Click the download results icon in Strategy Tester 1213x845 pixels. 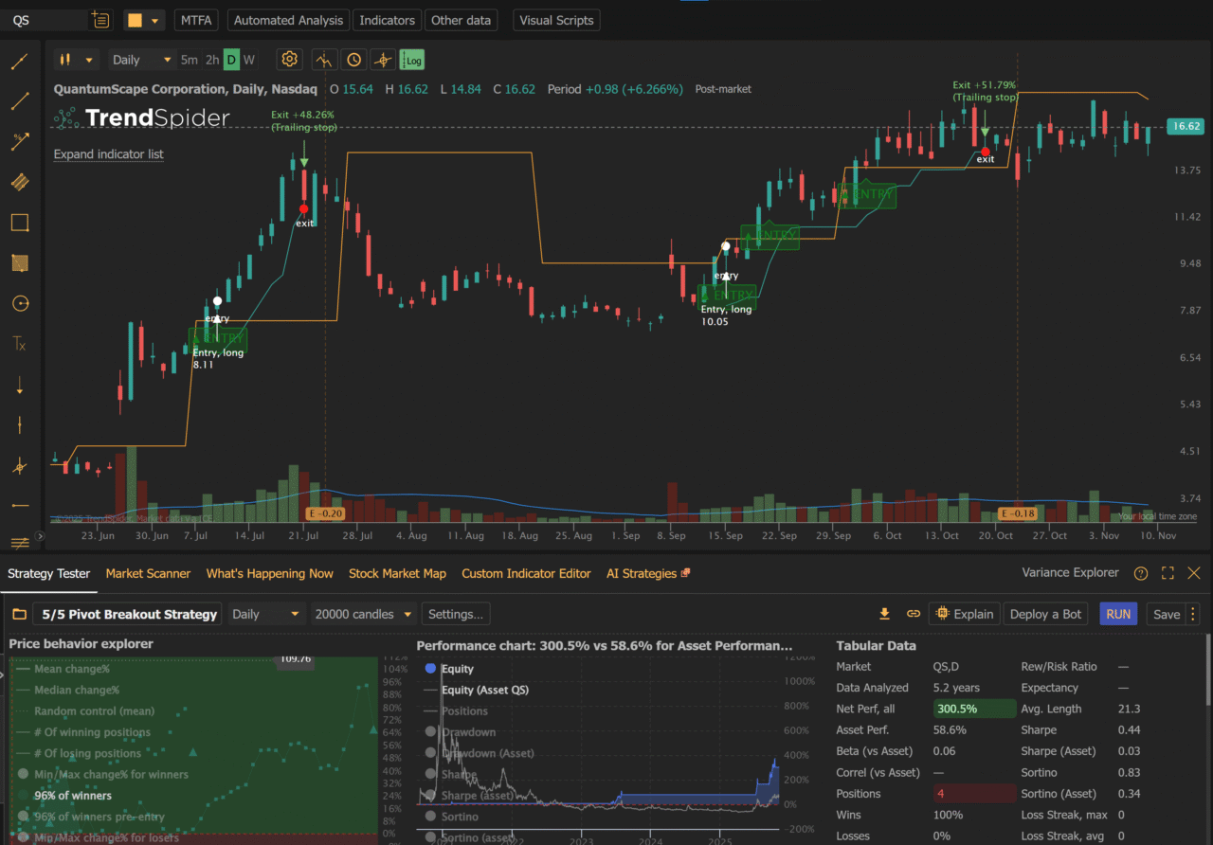[x=884, y=614]
